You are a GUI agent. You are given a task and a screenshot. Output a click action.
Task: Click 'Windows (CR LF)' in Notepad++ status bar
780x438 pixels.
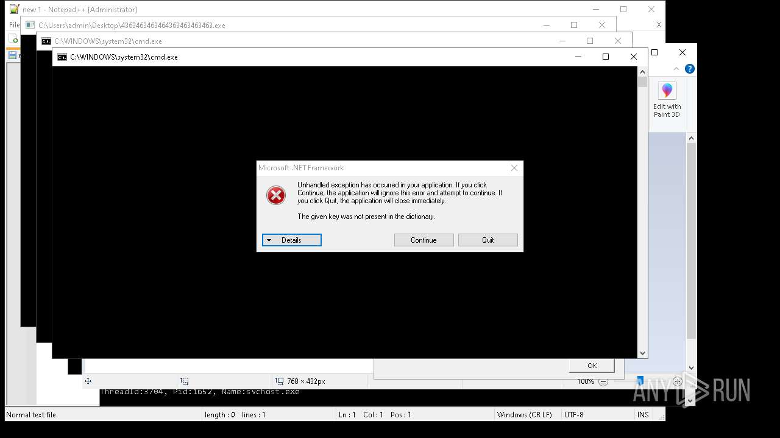pos(525,415)
